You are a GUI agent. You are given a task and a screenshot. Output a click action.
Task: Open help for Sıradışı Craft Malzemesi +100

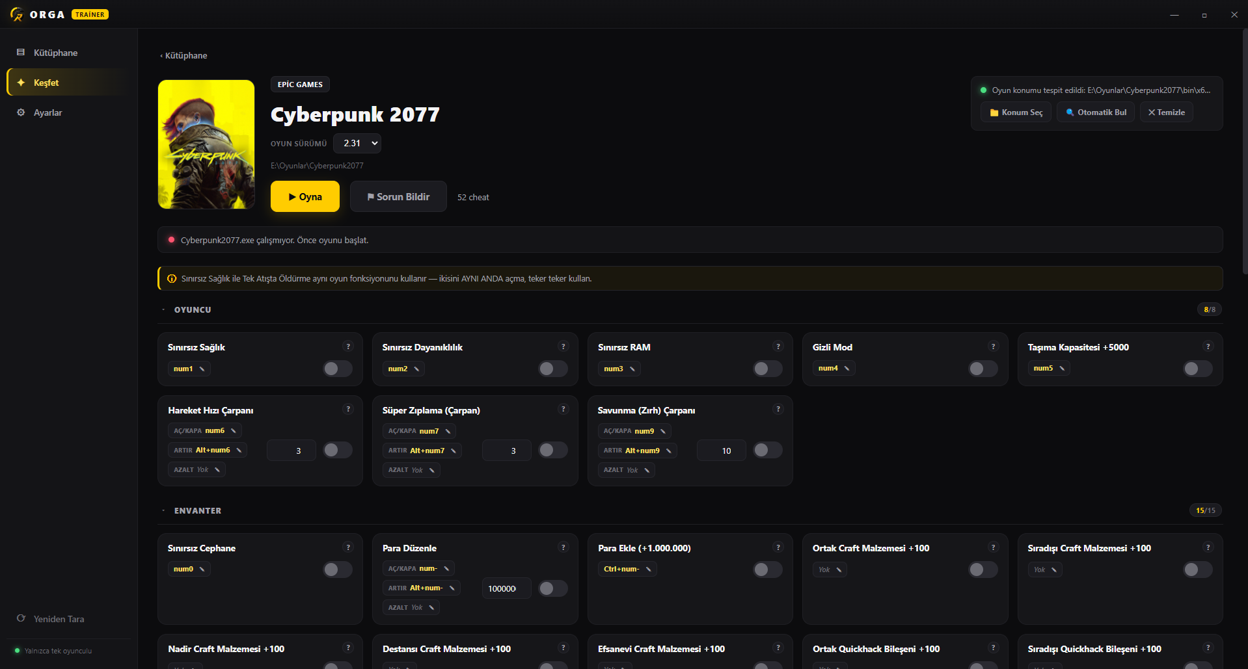pyautogui.click(x=1208, y=547)
